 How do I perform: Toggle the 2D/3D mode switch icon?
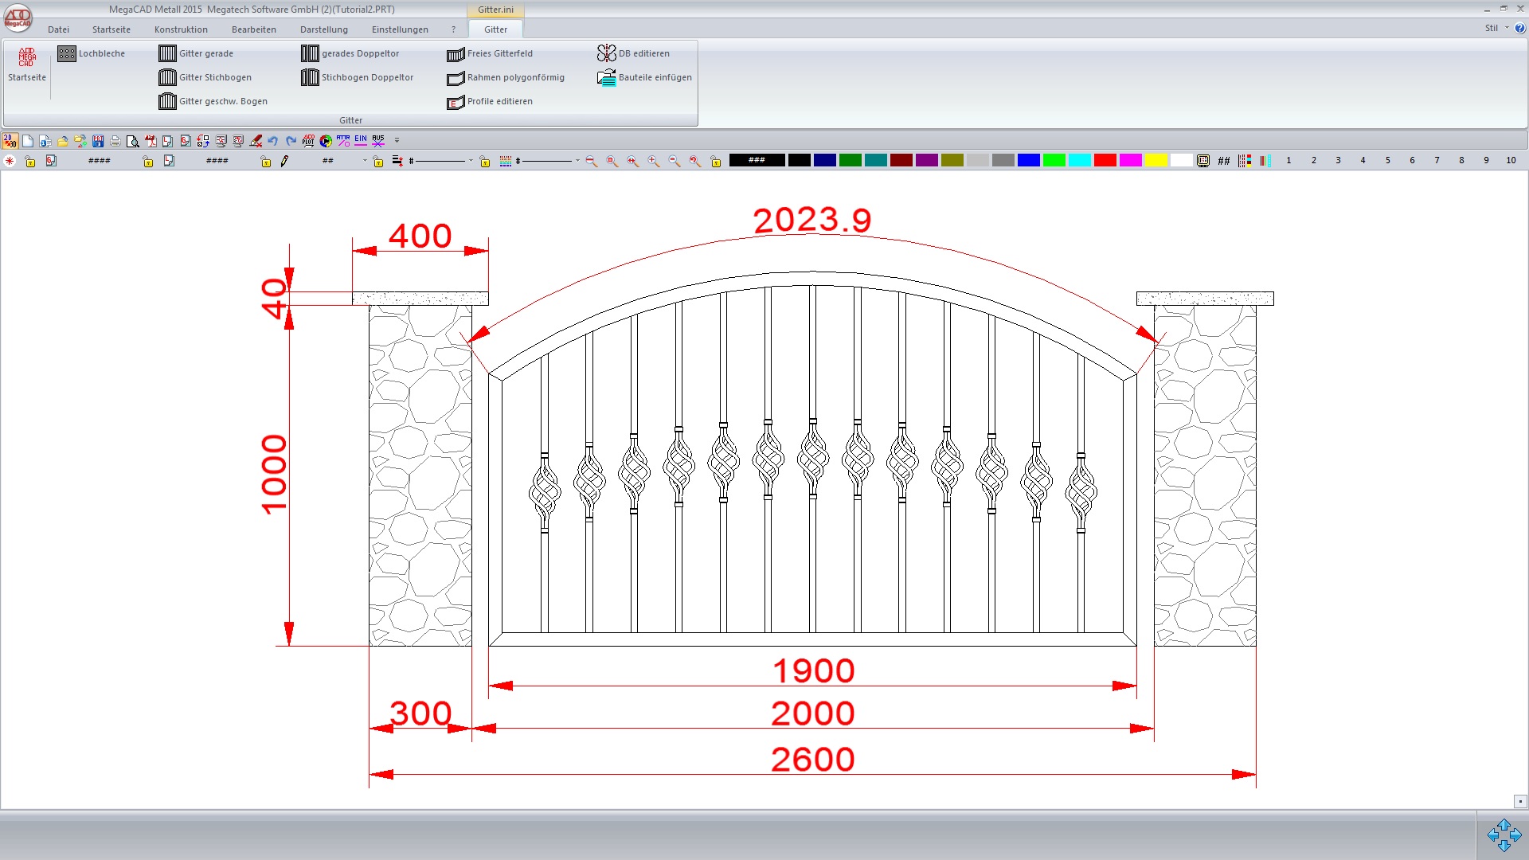tap(10, 141)
